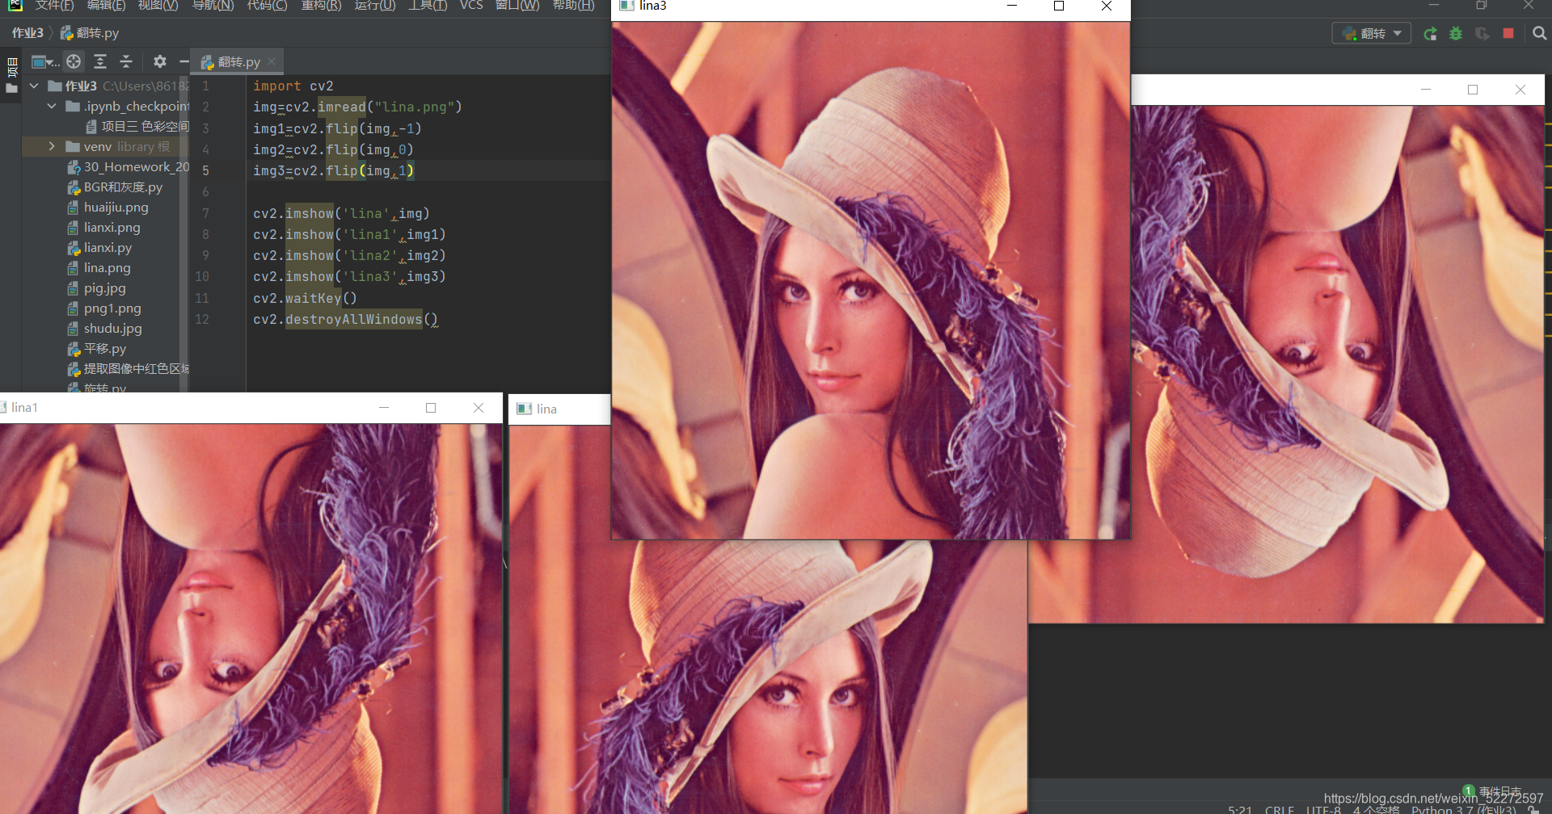The image size is (1552, 814).
Task: Select 平移.py in project tree
Action: point(97,349)
